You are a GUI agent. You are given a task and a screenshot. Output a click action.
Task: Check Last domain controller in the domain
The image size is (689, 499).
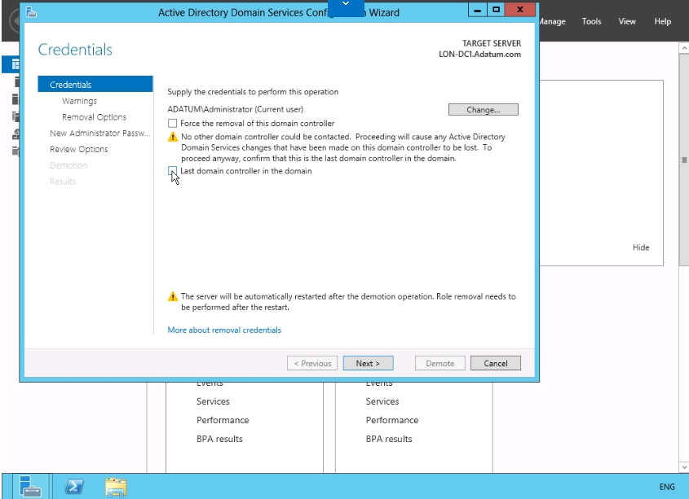point(172,171)
